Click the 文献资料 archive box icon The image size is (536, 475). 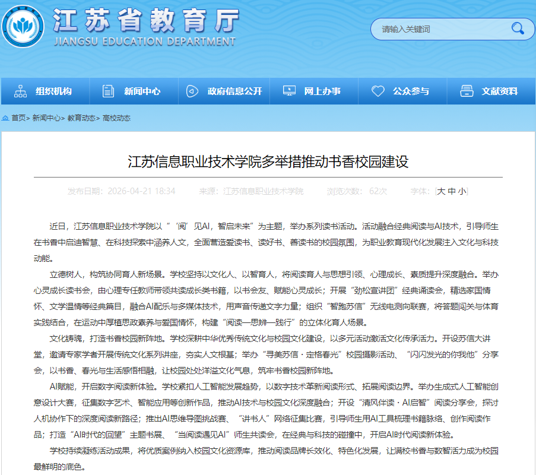(x=467, y=91)
